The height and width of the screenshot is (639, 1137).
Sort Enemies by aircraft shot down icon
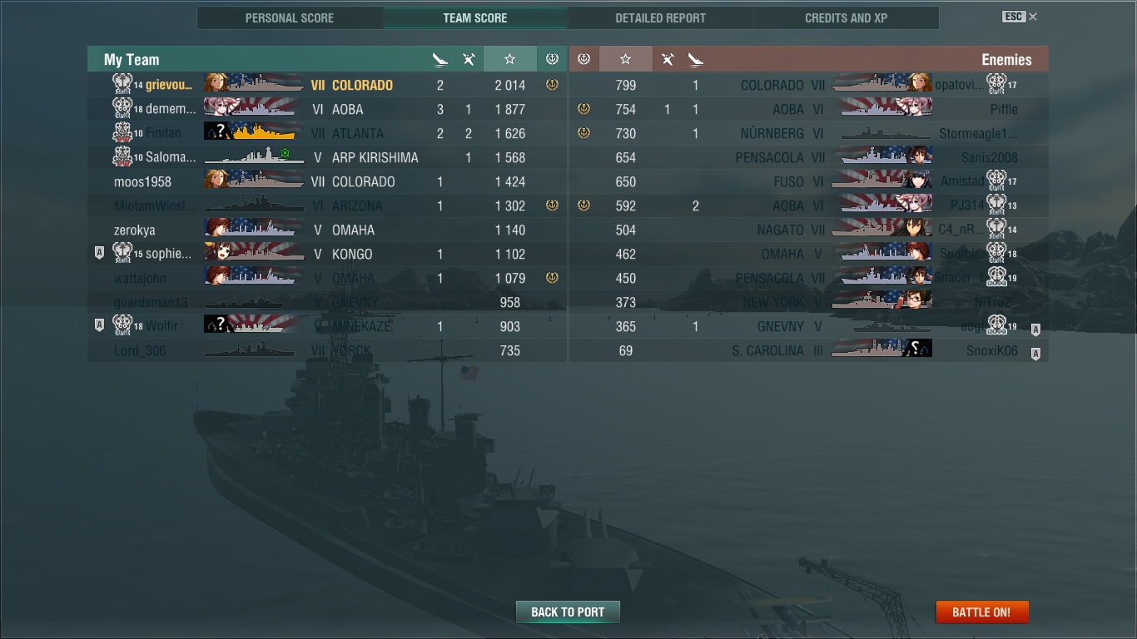tap(668, 59)
